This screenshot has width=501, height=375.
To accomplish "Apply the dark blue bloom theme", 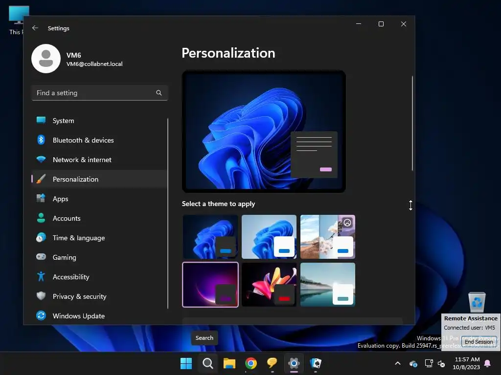I will (x=210, y=237).
